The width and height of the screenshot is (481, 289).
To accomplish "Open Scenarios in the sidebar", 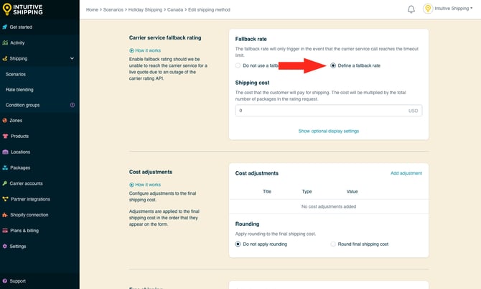I will pyautogui.click(x=16, y=74).
